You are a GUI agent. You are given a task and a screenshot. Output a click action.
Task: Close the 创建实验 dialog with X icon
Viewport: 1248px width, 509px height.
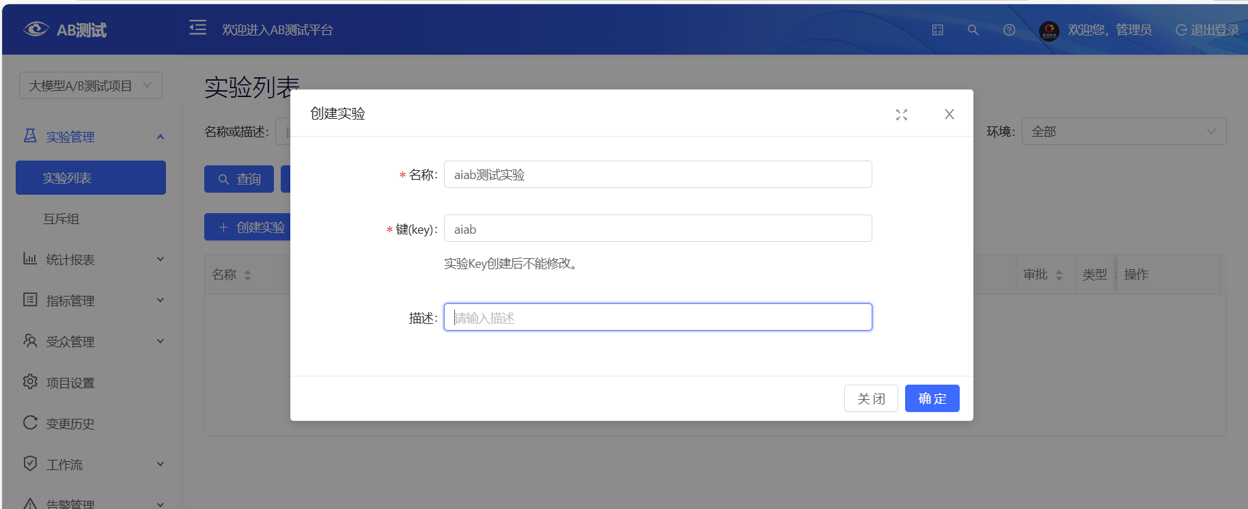pos(949,115)
